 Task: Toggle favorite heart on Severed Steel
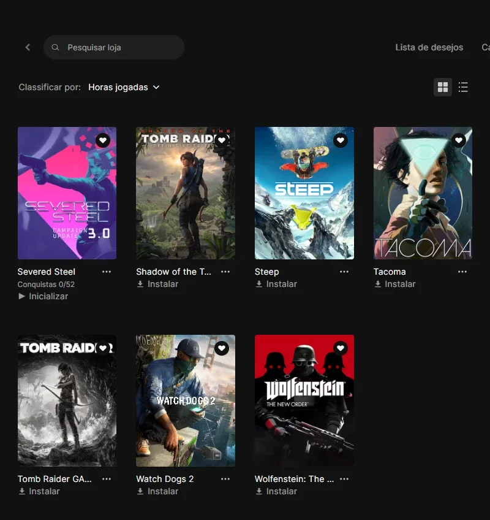[103, 140]
